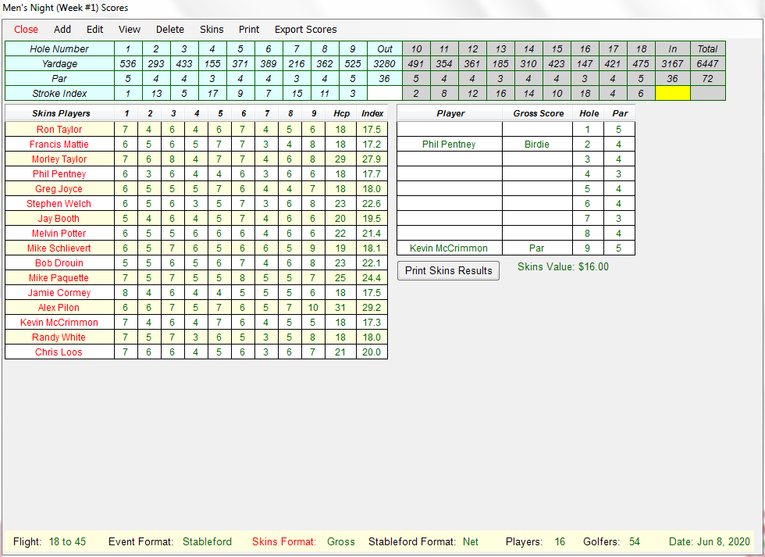Click the Close menu item
The height and width of the screenshot is (557, 765).
pyautogui.click(x=26, y=29)
